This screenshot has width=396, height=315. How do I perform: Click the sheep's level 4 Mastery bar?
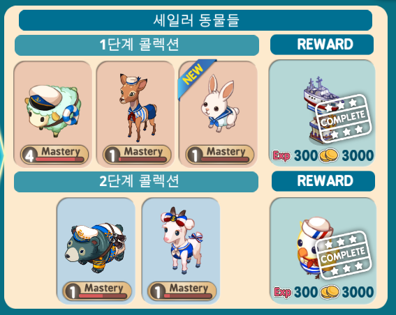click(54, 154)
